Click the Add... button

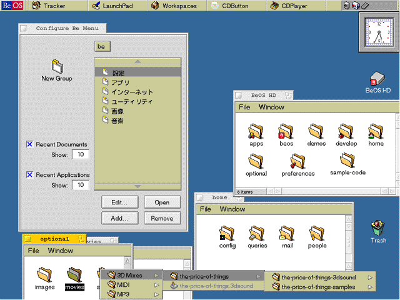[120, 218]
